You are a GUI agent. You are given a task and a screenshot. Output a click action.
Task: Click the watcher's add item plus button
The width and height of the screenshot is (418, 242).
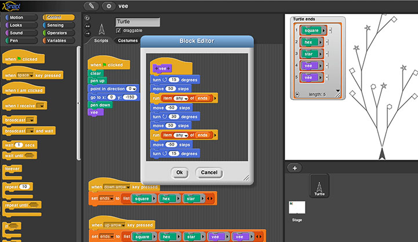pos(297,95)
